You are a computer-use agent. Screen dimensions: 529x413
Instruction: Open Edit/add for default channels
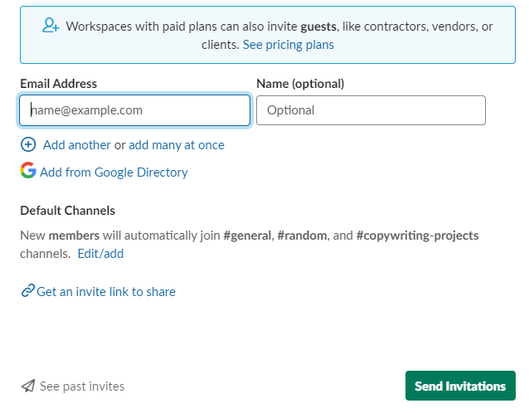pos(100,254)
